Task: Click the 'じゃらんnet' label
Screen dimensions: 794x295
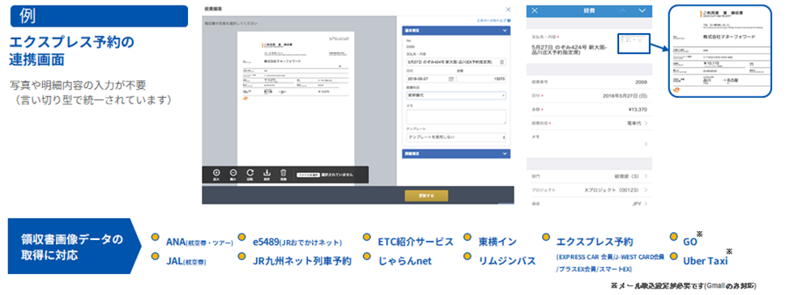Action: coord(404,261)
